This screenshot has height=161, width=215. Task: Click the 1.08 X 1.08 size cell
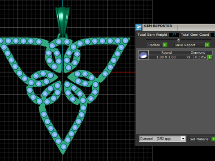click(166, 57)
